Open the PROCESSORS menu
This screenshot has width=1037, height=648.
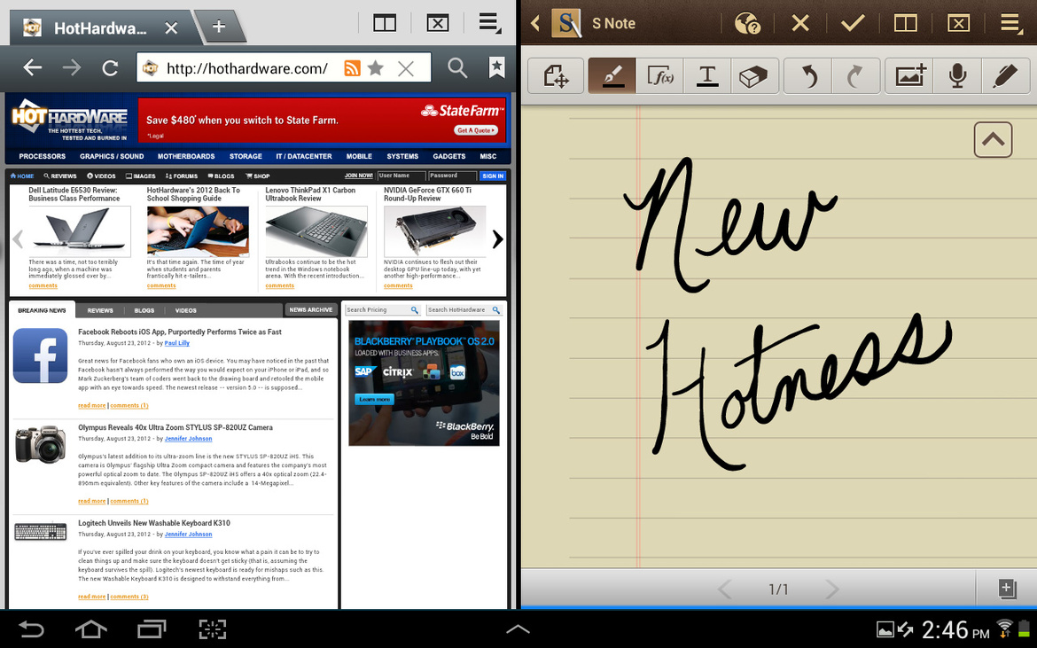[43, 157]
